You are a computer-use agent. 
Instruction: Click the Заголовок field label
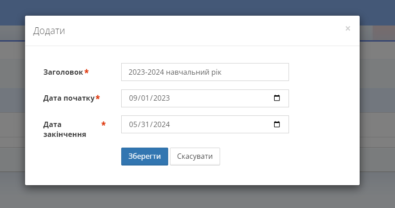[x=63, y=72]
